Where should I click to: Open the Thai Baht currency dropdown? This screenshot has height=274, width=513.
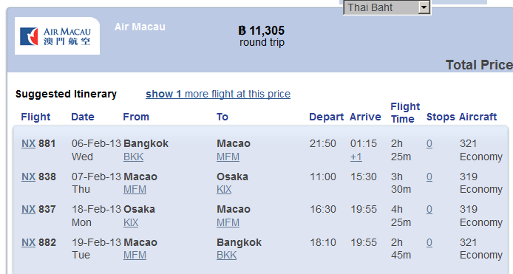(387, 7)
